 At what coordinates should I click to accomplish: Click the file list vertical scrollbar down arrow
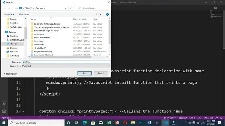[x=110, y=54]
